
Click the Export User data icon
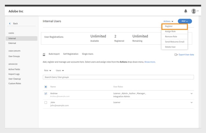(176, 55)
